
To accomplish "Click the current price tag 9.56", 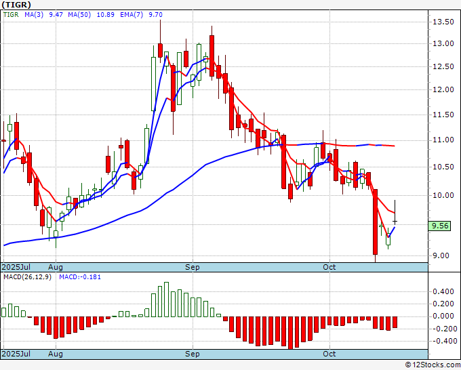I will [440, 226].
